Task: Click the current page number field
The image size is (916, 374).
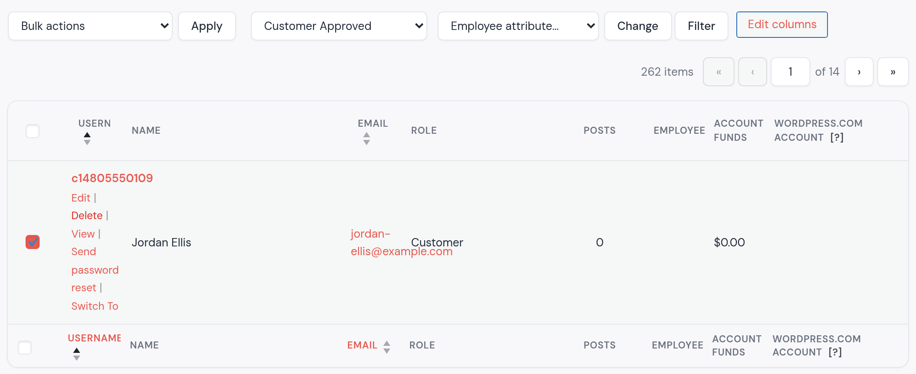Action: click(x=790, y=72)
